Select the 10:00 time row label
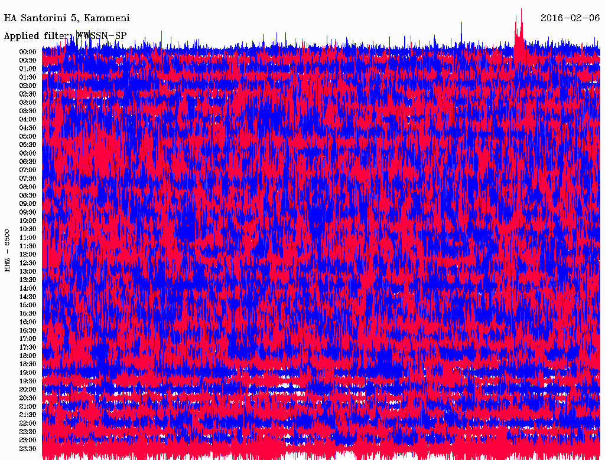Image resolution: width=605 pixels, height=460 pixels. click(x=27, y=221)
